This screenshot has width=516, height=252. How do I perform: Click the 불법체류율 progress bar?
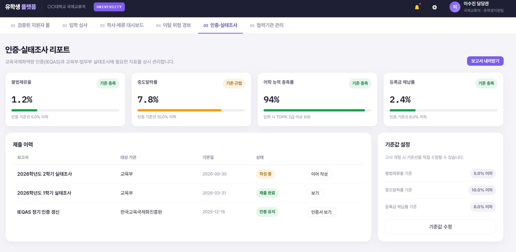point(65,110)
